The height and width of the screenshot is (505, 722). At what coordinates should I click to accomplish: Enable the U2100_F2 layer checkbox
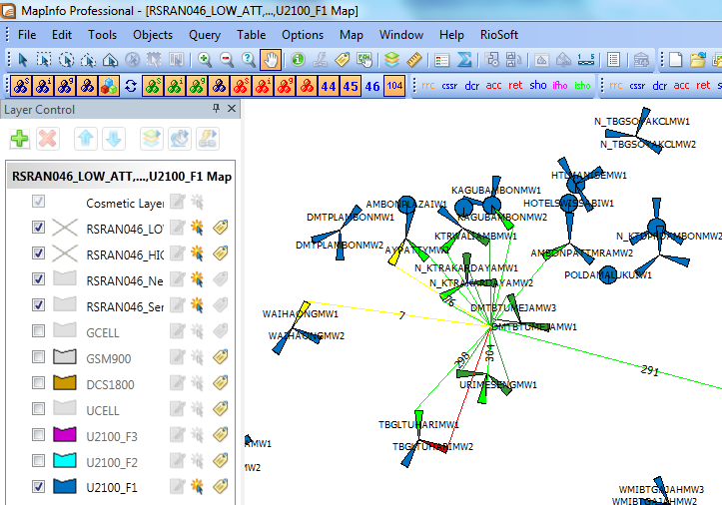tap(38, 460)
